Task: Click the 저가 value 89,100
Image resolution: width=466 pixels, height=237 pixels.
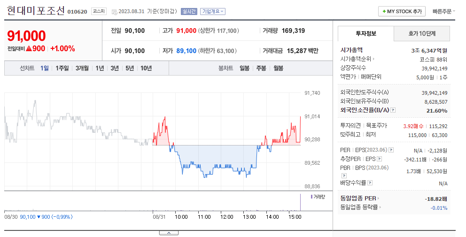Action: (186, 51)
